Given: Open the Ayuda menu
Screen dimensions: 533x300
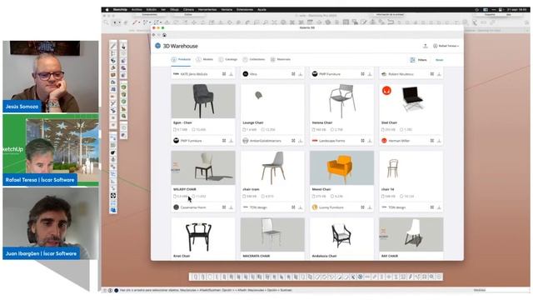Looking at the screenshot, I should 262,10.
